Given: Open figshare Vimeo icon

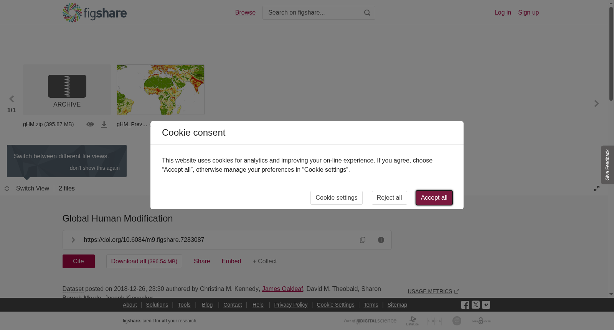Looking at the screenshot, I should [x=486, y=305].
